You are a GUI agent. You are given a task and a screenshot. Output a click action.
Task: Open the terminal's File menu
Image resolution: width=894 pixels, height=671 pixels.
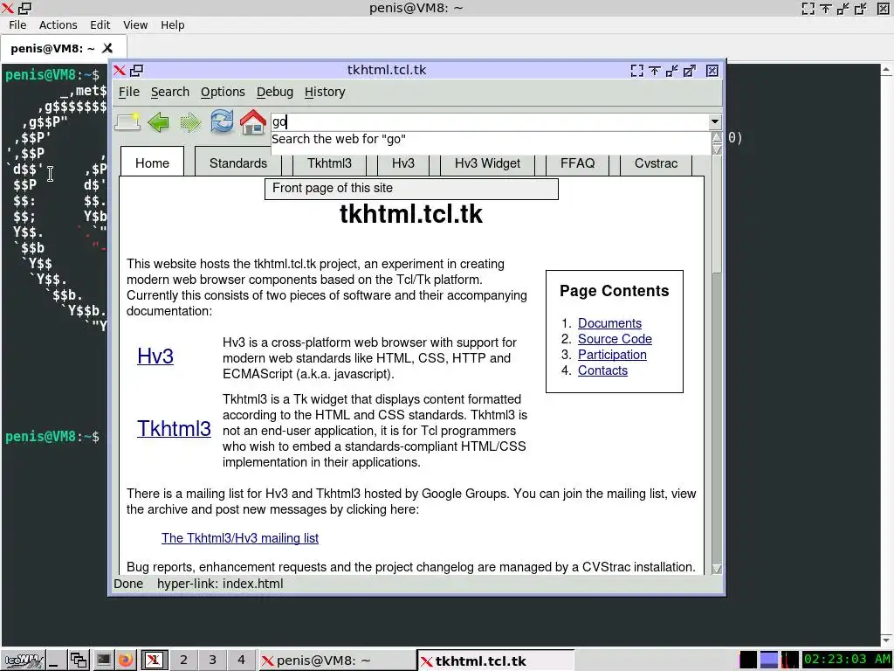coord(17,25)
